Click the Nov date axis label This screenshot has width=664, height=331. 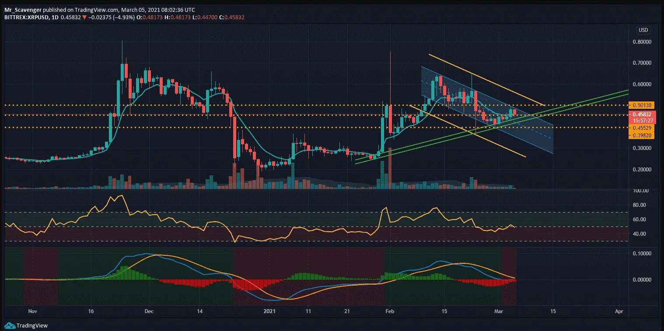click(x=32, y=312)
